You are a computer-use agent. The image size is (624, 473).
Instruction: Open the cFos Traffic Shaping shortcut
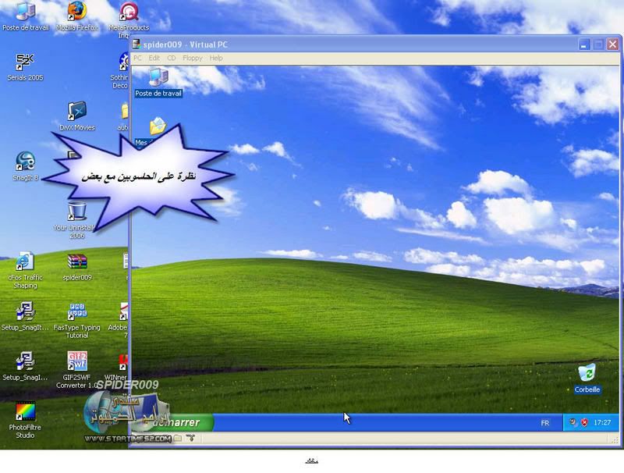25,270
